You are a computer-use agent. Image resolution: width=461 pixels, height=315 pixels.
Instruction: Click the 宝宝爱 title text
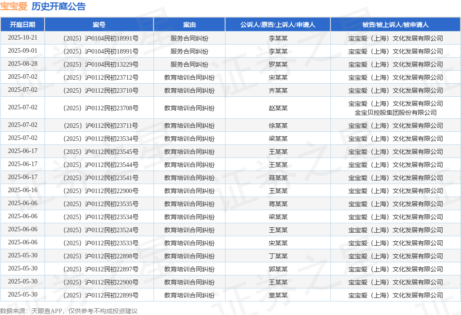pos(14,6)
